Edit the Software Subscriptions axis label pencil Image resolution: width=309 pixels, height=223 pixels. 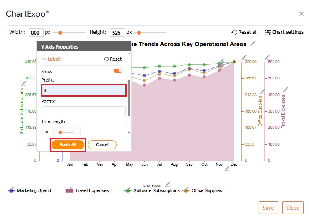click(x=24, y=83)
